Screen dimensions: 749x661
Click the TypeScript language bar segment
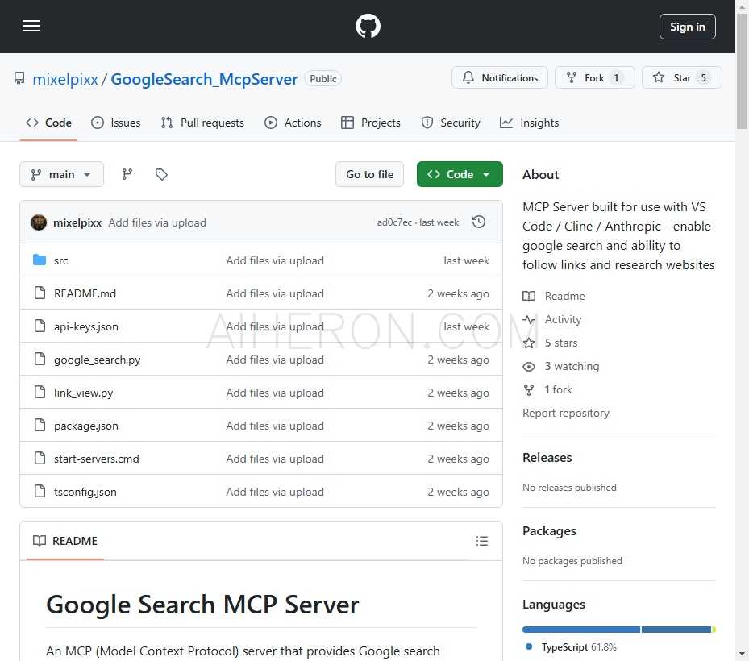(581, 630)
